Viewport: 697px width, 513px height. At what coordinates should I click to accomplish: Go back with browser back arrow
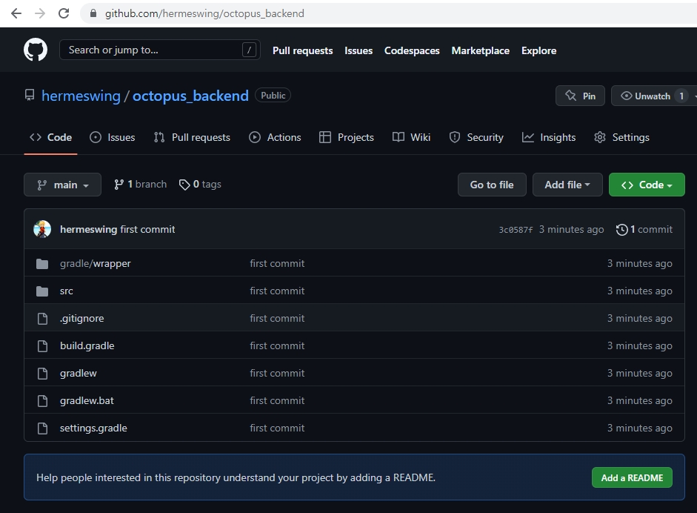point(16,13)
